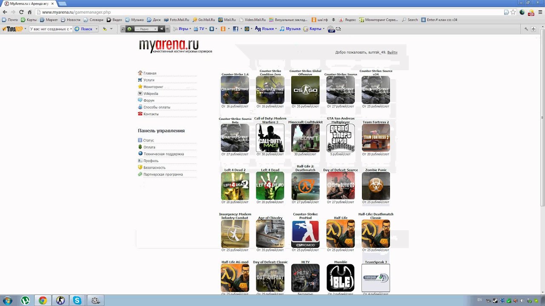Image resolution: width=545 pixels, height=306 pixels.
Task: Open the Форум menu item
Action: pyautogui.click(x=149, y=100)
